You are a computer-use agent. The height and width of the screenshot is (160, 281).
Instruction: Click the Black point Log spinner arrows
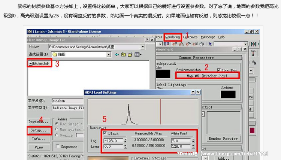[125, 141]
